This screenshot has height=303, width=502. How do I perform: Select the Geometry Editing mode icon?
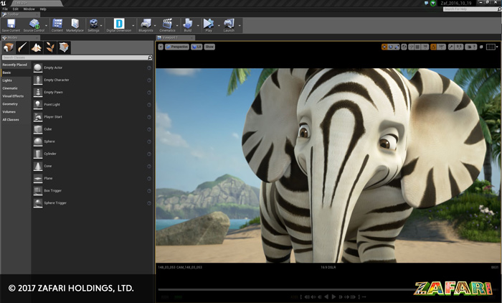(x=64, y=47)
